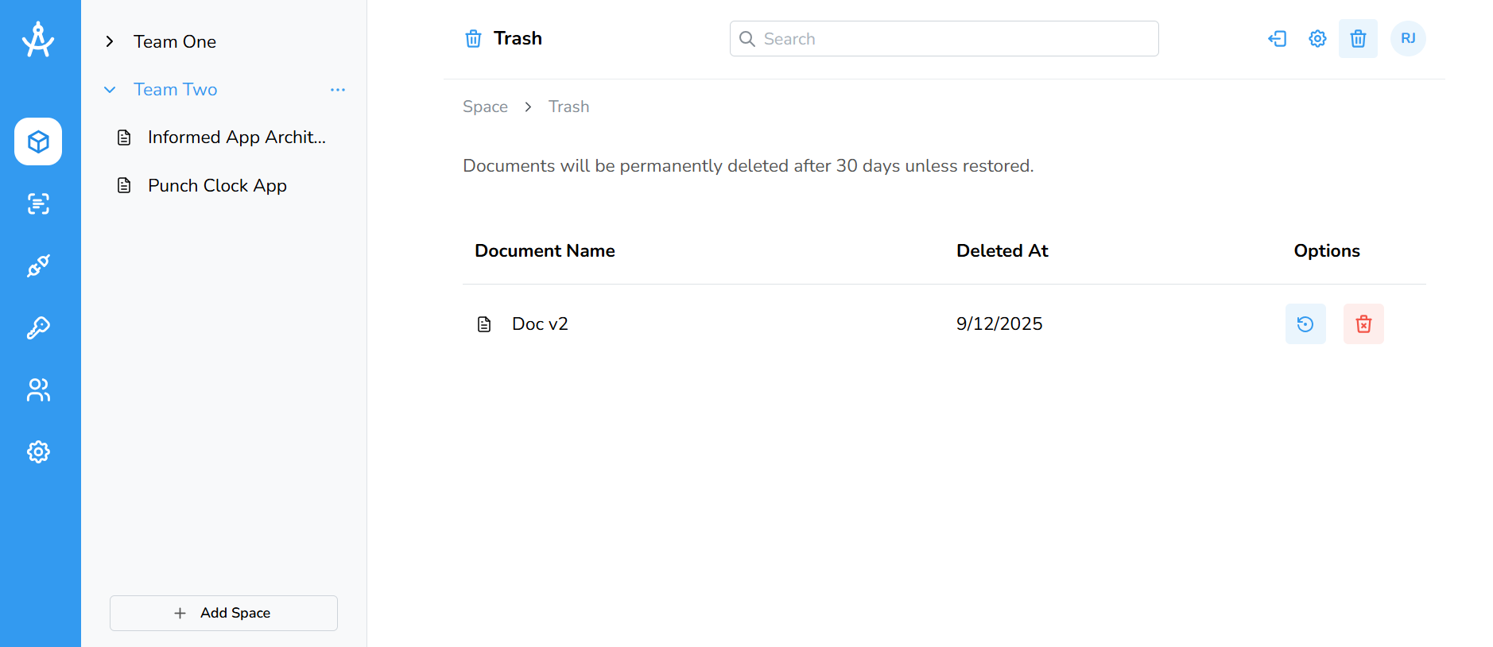Open the API keys icon in sidebar
The width and height of the screenshot is (1493, 647).
pyautogui.click(x=38, y=327)
